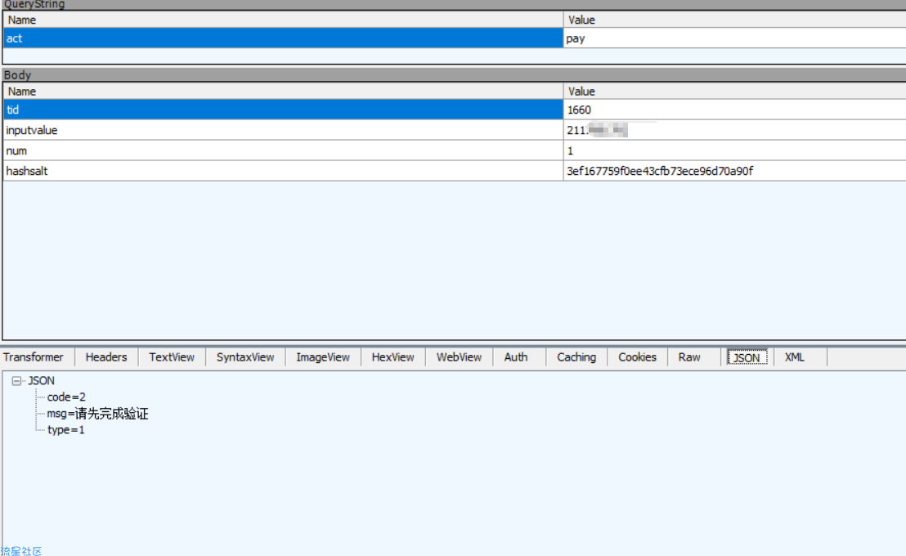Select the type=1 tree node
This screenshot has height=556, width=906.
coord(66,430)
